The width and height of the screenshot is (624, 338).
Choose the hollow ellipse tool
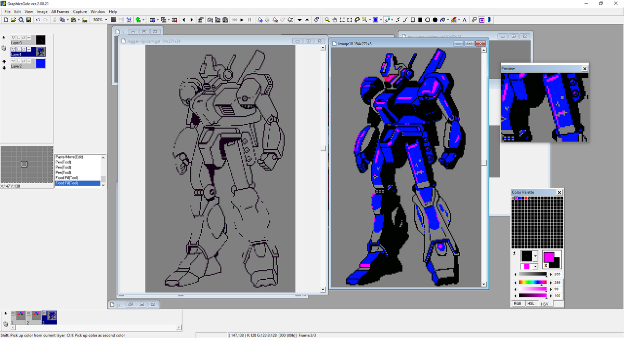pos(427,20)
